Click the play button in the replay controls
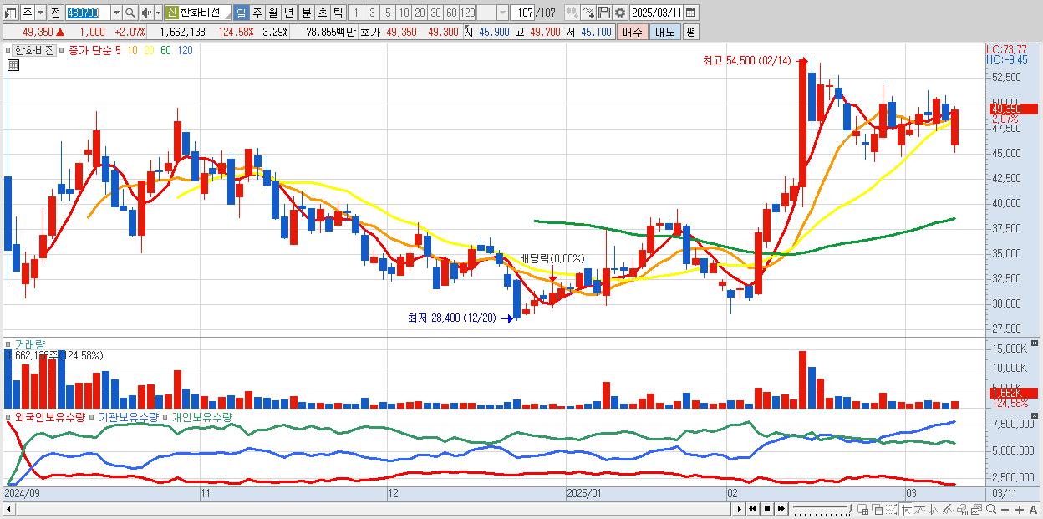This screenshot has height=519, width=1043. click(x=739, y=509)
